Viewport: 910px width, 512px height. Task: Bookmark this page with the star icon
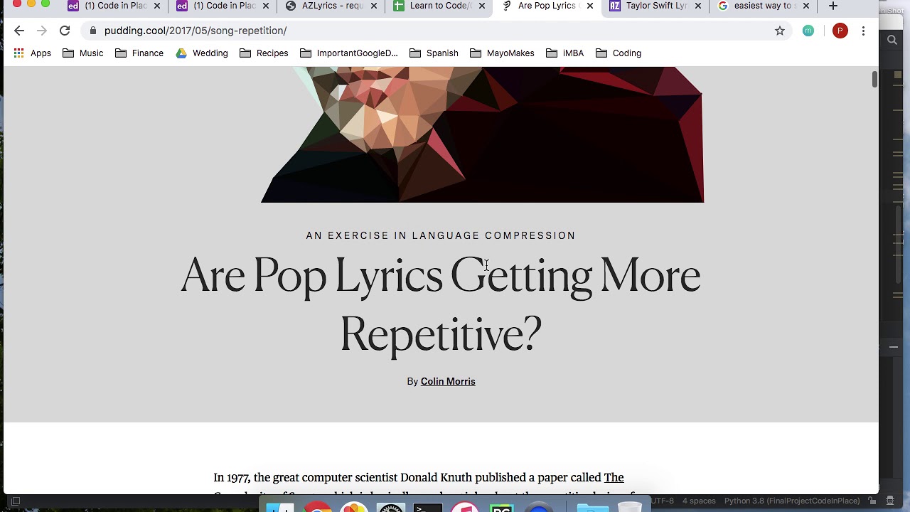tap(780, 31)
